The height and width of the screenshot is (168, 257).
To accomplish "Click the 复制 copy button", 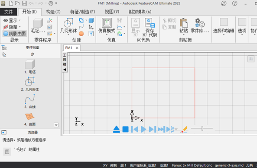I will [169, 27].
